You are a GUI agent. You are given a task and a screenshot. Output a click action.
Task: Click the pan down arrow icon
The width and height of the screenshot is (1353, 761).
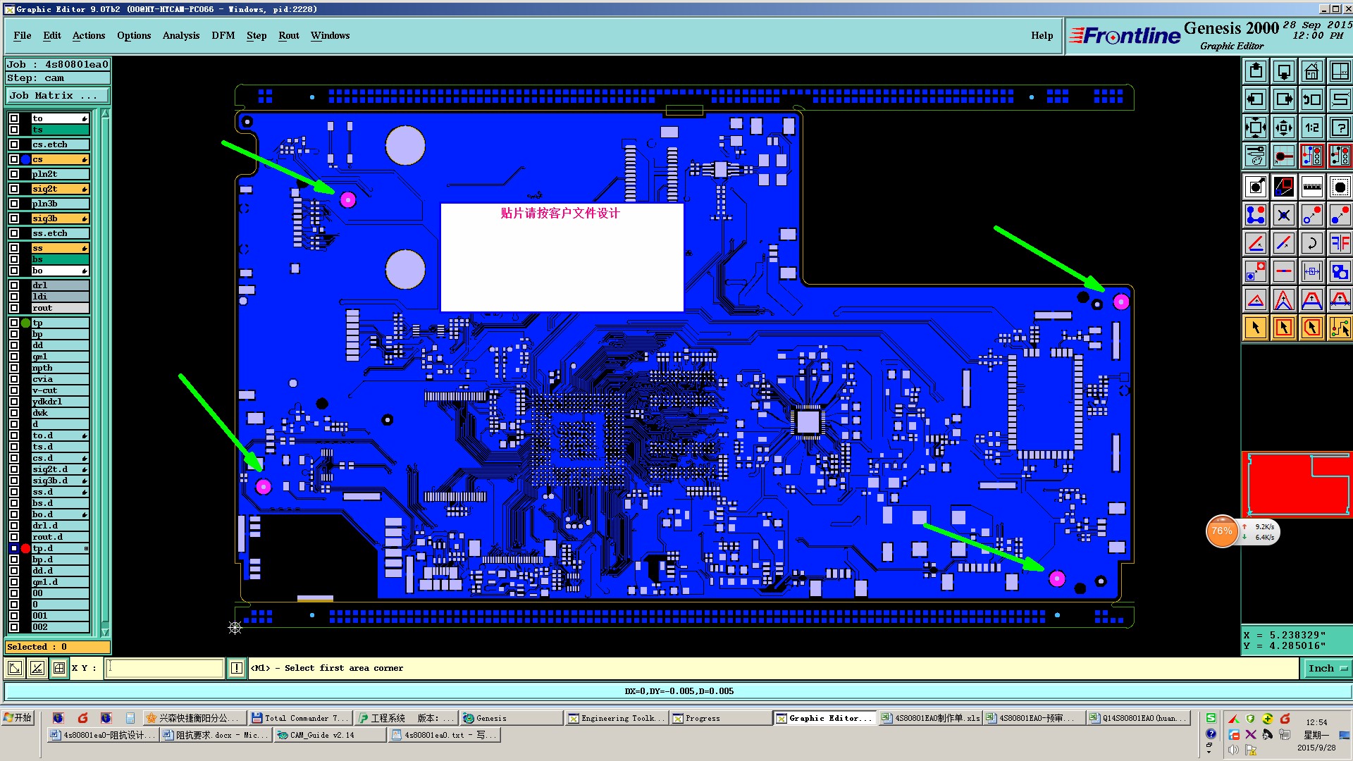[1284, 71]
